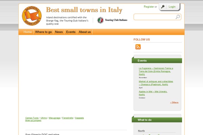Open the About us menu item
Image resolution: width=203 pixels, height=135 pixels.
[85, 32]
